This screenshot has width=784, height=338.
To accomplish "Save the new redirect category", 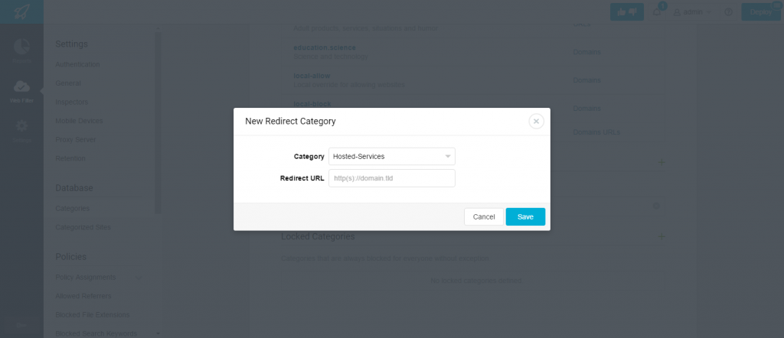I will coord(525,216).
